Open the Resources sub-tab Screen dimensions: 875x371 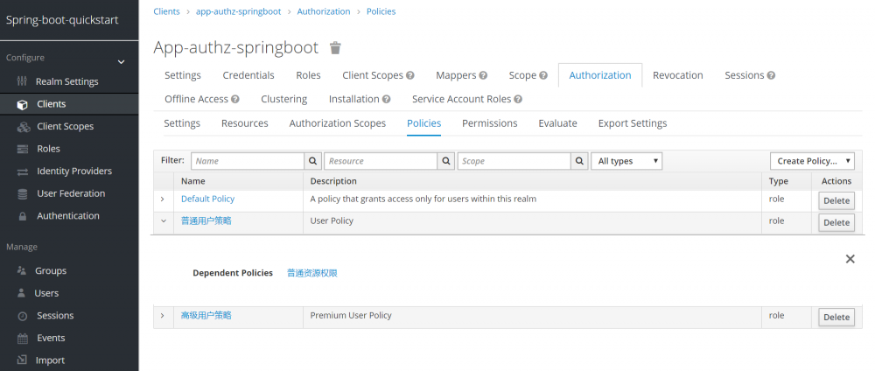tap(244, 123)
